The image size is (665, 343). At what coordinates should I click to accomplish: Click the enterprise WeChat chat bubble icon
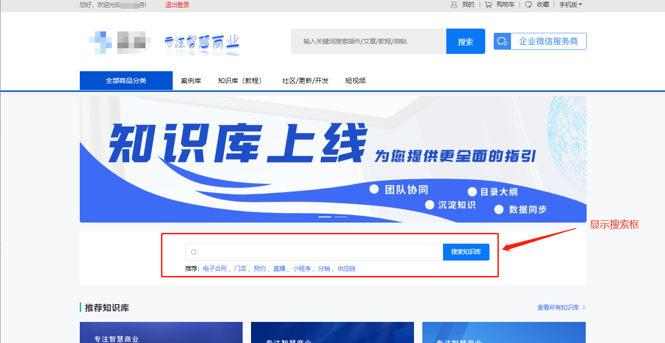coord(502,41)
